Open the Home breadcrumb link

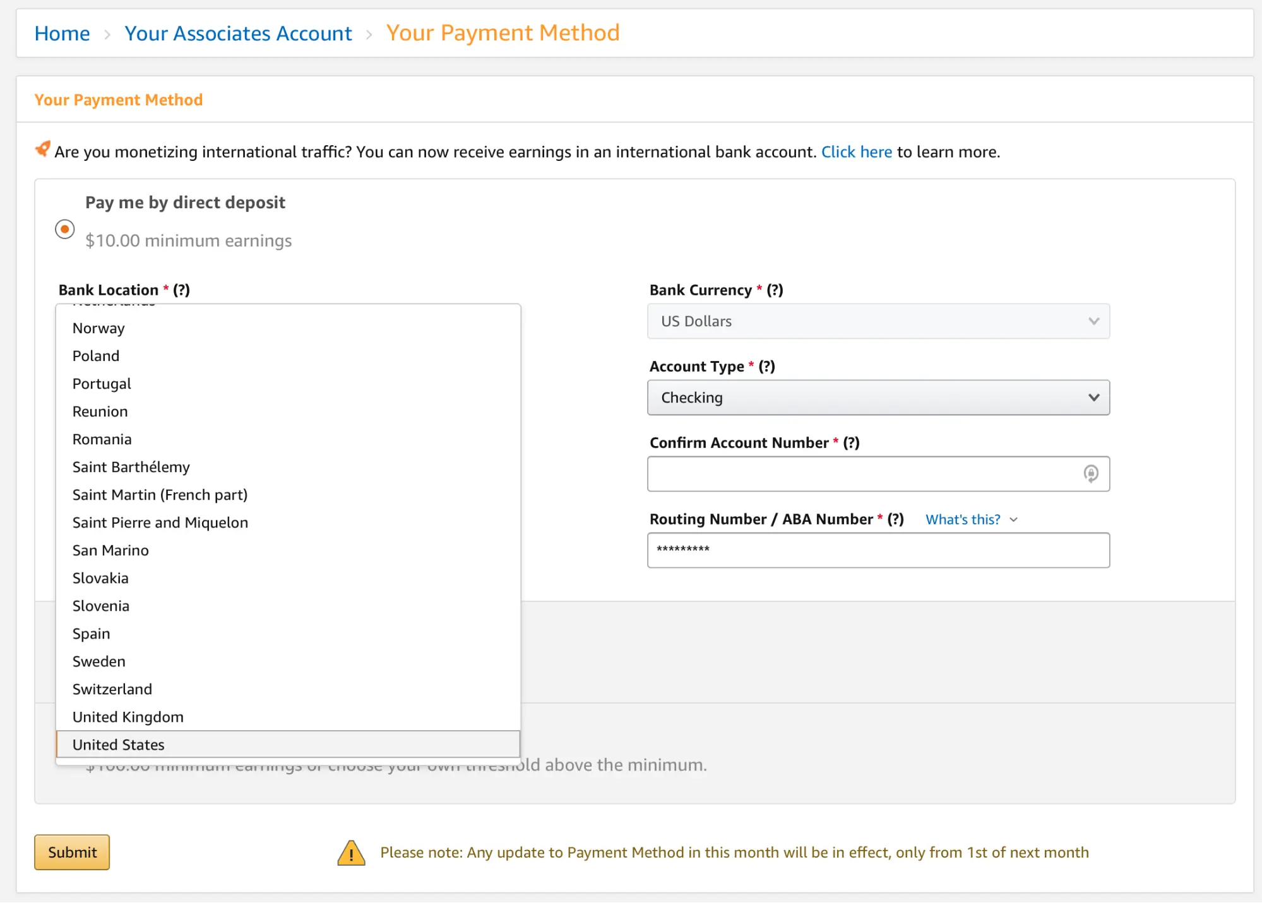point(62,33)
